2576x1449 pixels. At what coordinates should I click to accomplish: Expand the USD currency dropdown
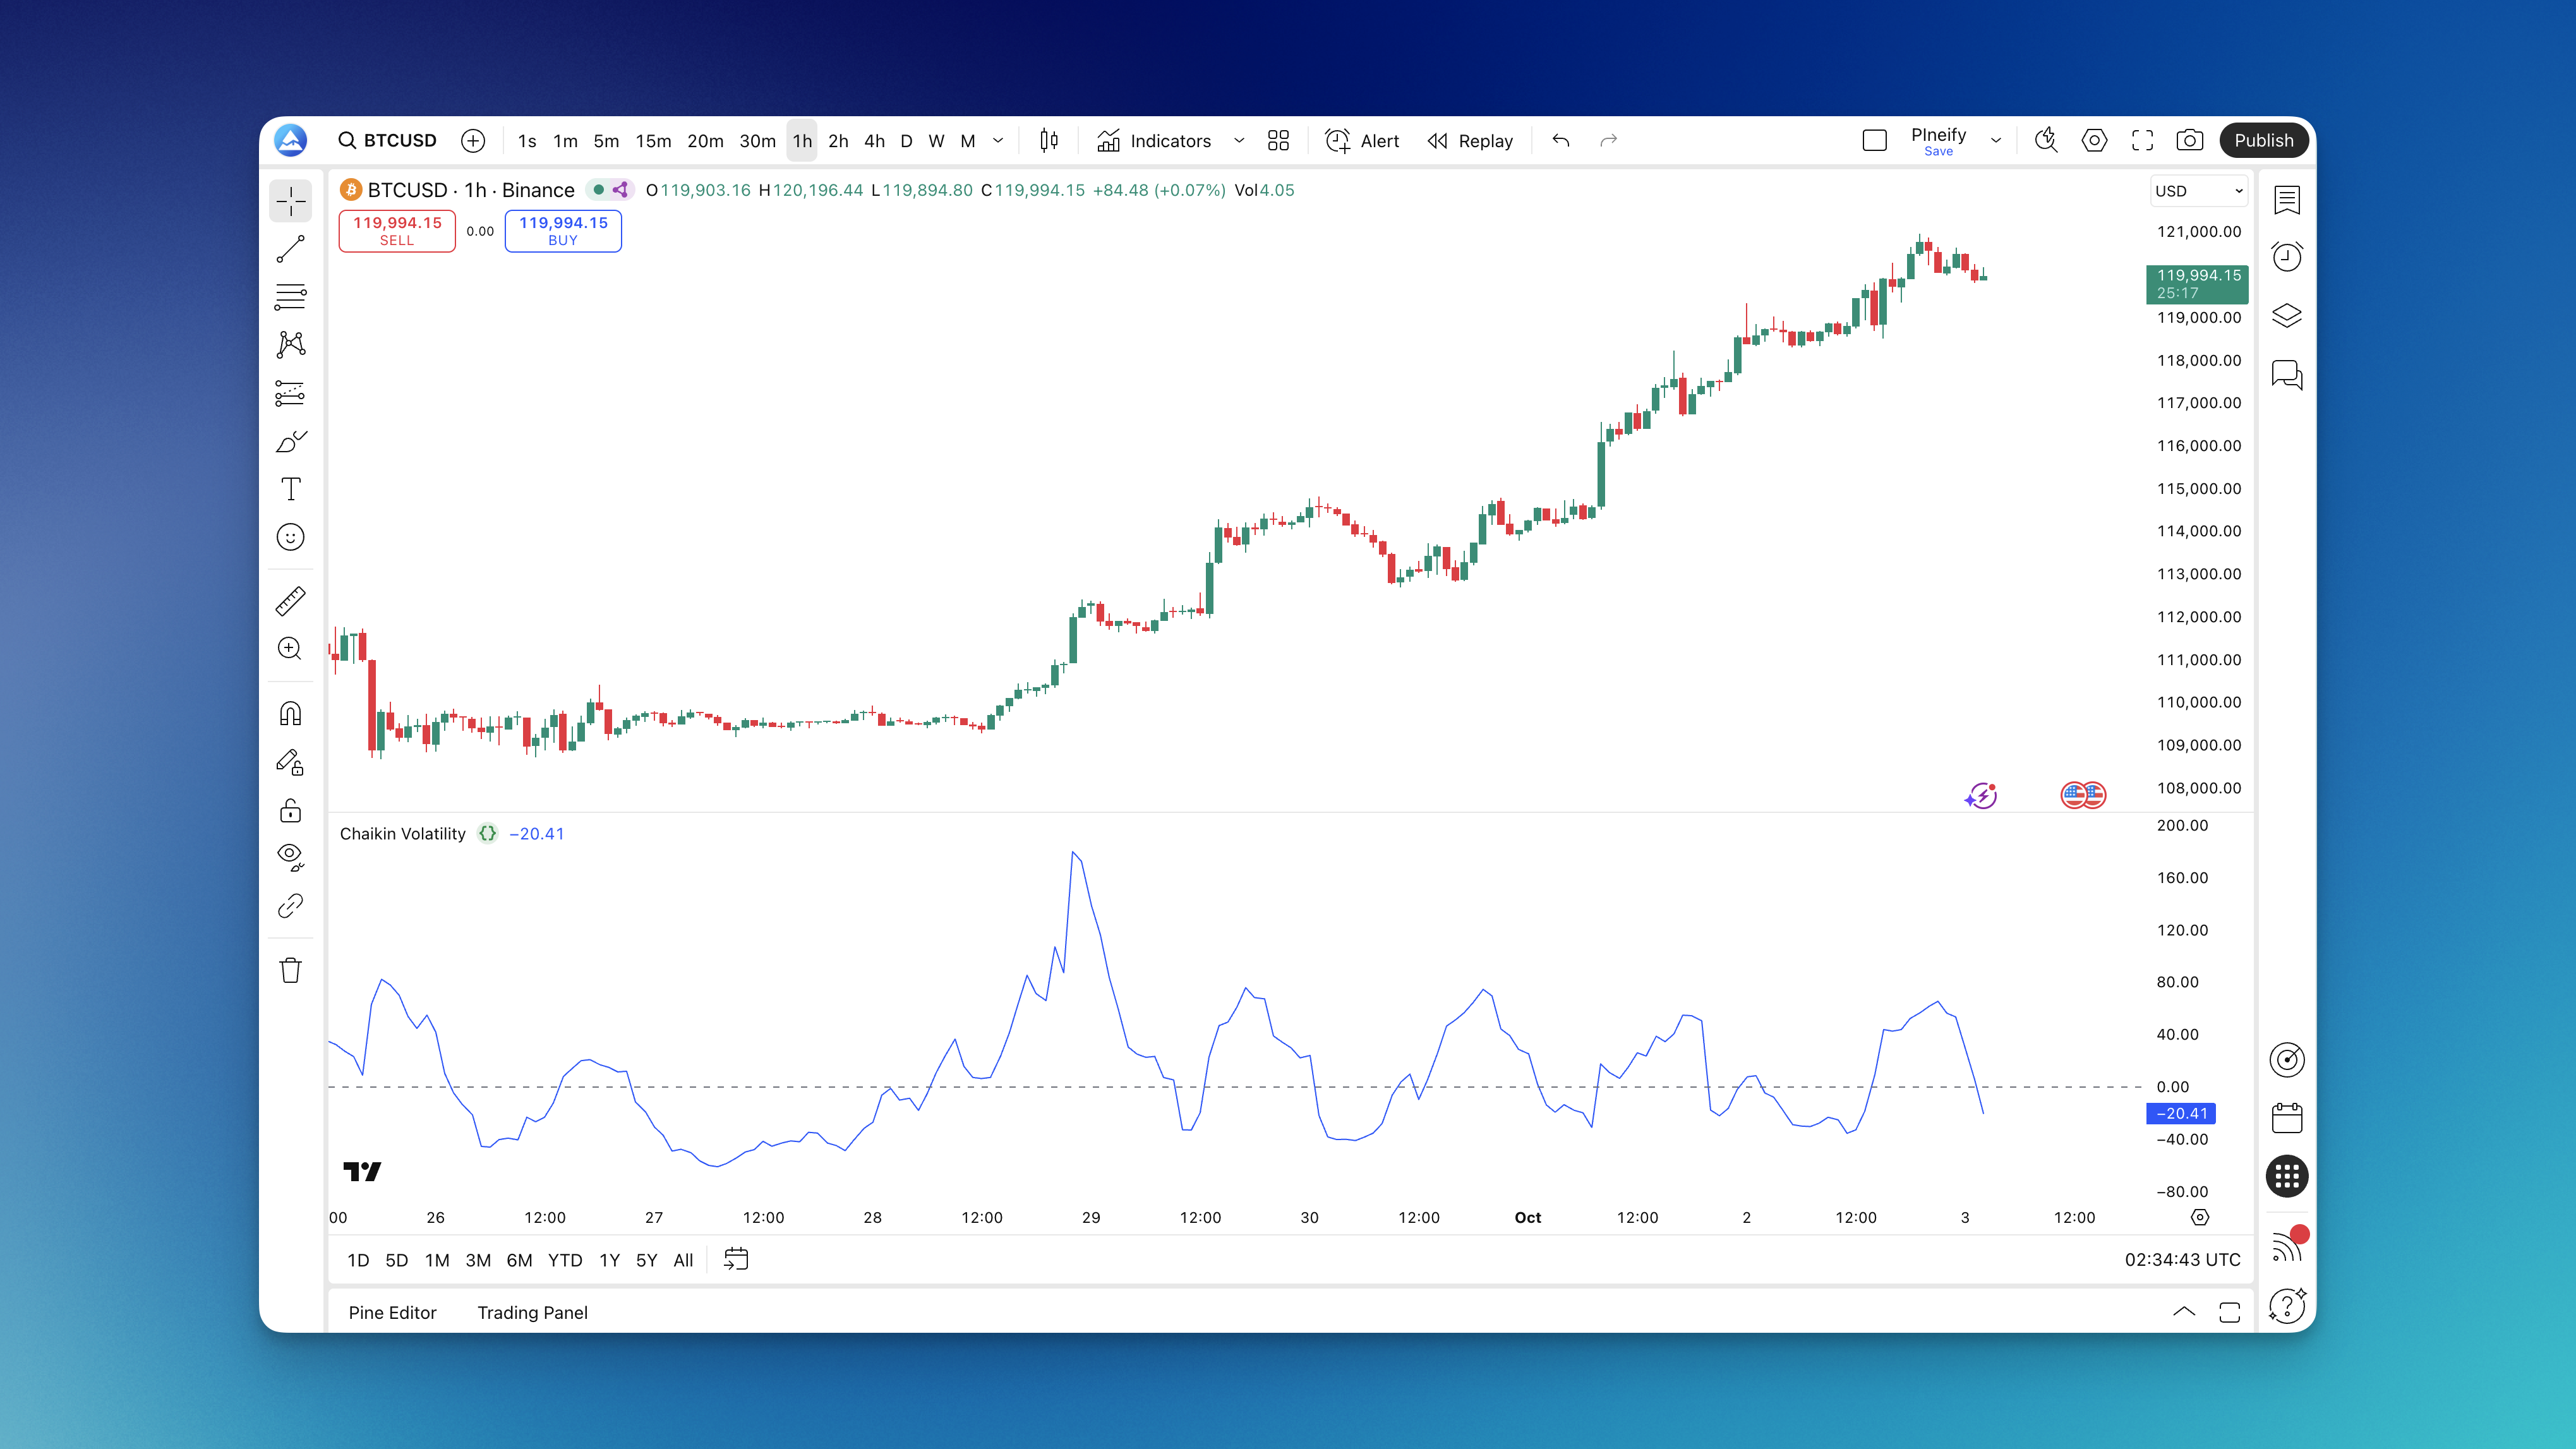[x=2198, y=191]
